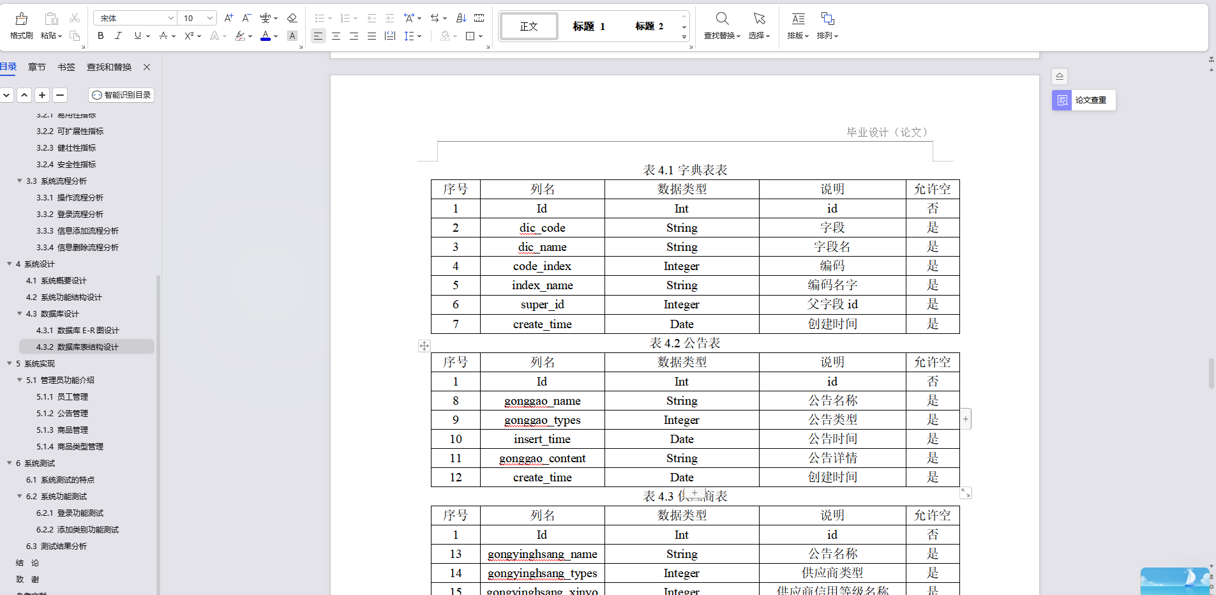Screen dimensions: 1216x595
Task: Select the center alignment icon
Action: pyautogui.click(x=335, y=36)
